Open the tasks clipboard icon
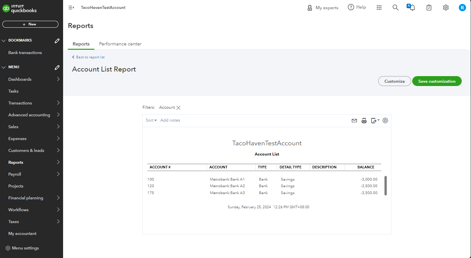The width and height of the screenshot is (471, 258). (429, 8)
